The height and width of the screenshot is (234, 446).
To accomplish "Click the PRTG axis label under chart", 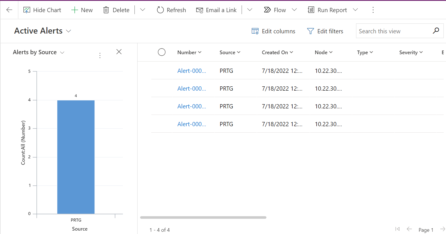I will 76,220.
